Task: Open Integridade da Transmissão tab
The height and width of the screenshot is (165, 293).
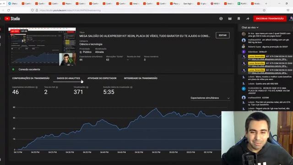Action: pos(141,78)
